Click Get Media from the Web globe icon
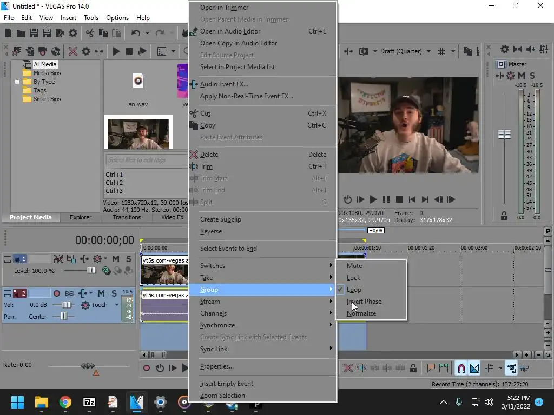554x415 pixels. [x=56, y=51]
